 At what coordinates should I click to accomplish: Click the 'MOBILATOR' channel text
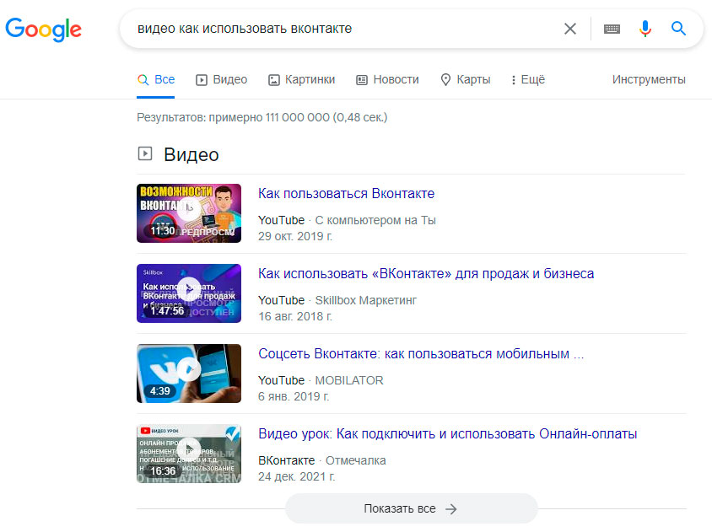[348, 380]
